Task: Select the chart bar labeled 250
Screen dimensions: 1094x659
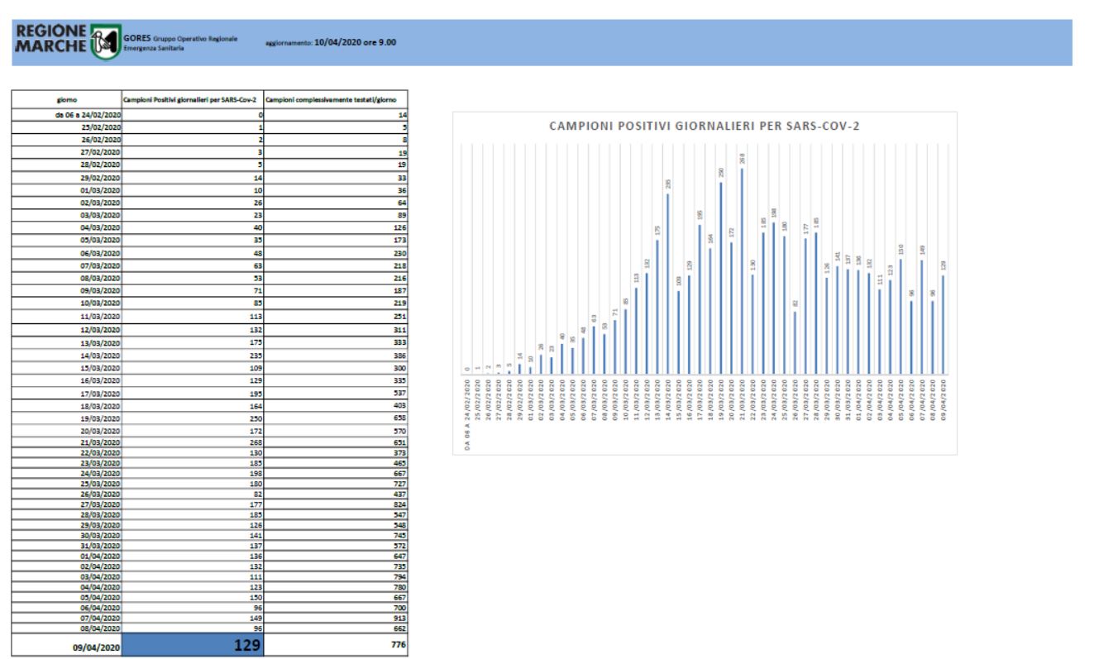Action: click(720, 278)
